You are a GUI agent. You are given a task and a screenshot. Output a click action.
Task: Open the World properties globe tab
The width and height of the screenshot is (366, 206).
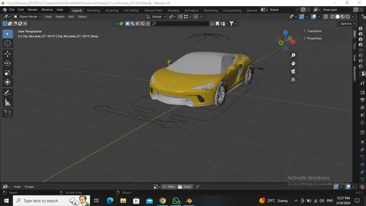click(363, 123)
